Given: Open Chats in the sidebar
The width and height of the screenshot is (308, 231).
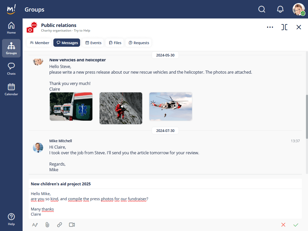Looking at the screenshot, I should click(x=11, y=69).
